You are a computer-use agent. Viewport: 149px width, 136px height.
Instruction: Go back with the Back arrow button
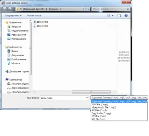[5, 9]
